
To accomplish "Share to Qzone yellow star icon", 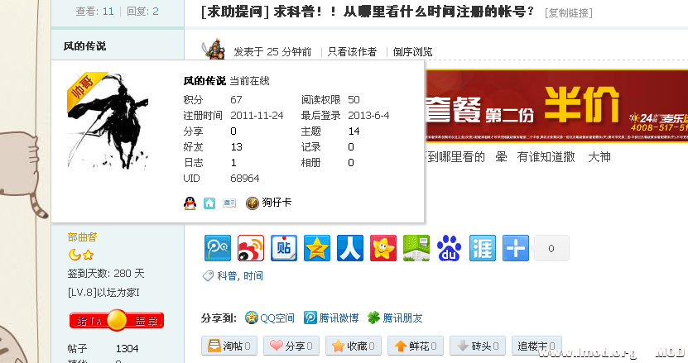I will point(317,248).
